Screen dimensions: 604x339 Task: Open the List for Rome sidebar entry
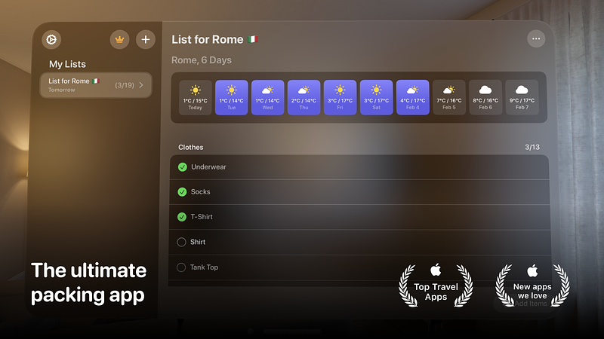click(96, 85)
